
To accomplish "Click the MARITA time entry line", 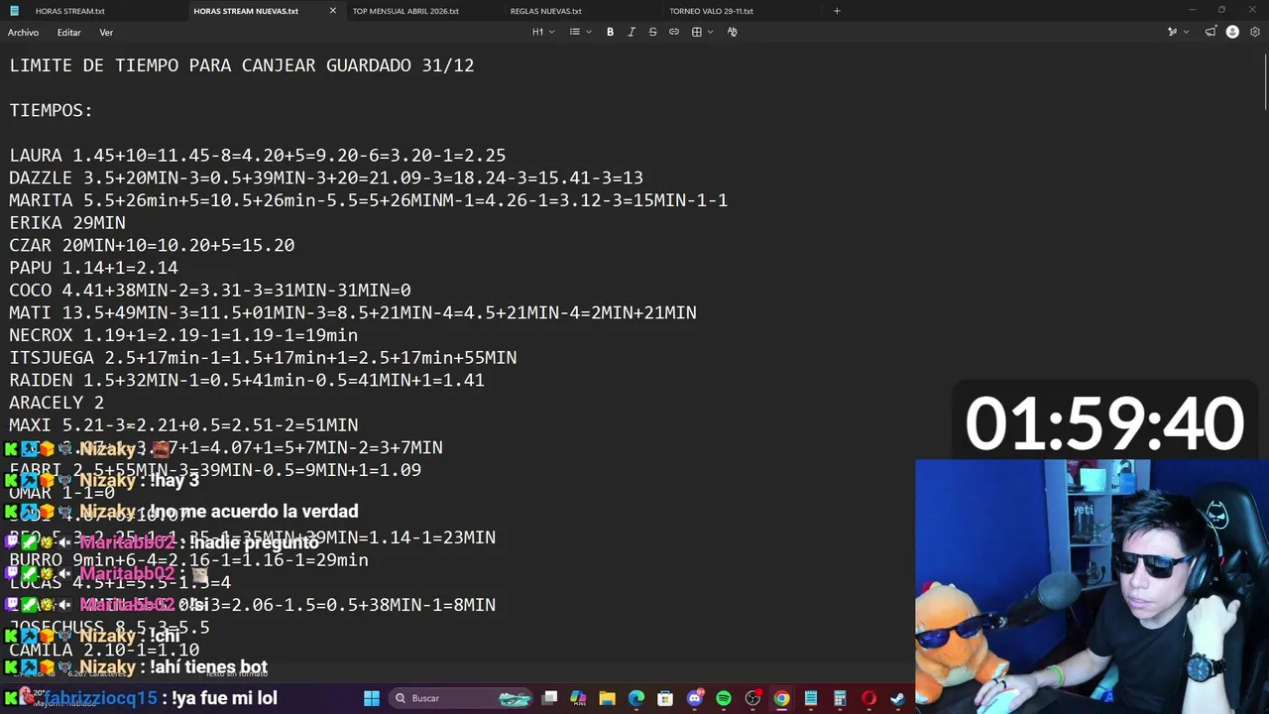I will [369, 200].
